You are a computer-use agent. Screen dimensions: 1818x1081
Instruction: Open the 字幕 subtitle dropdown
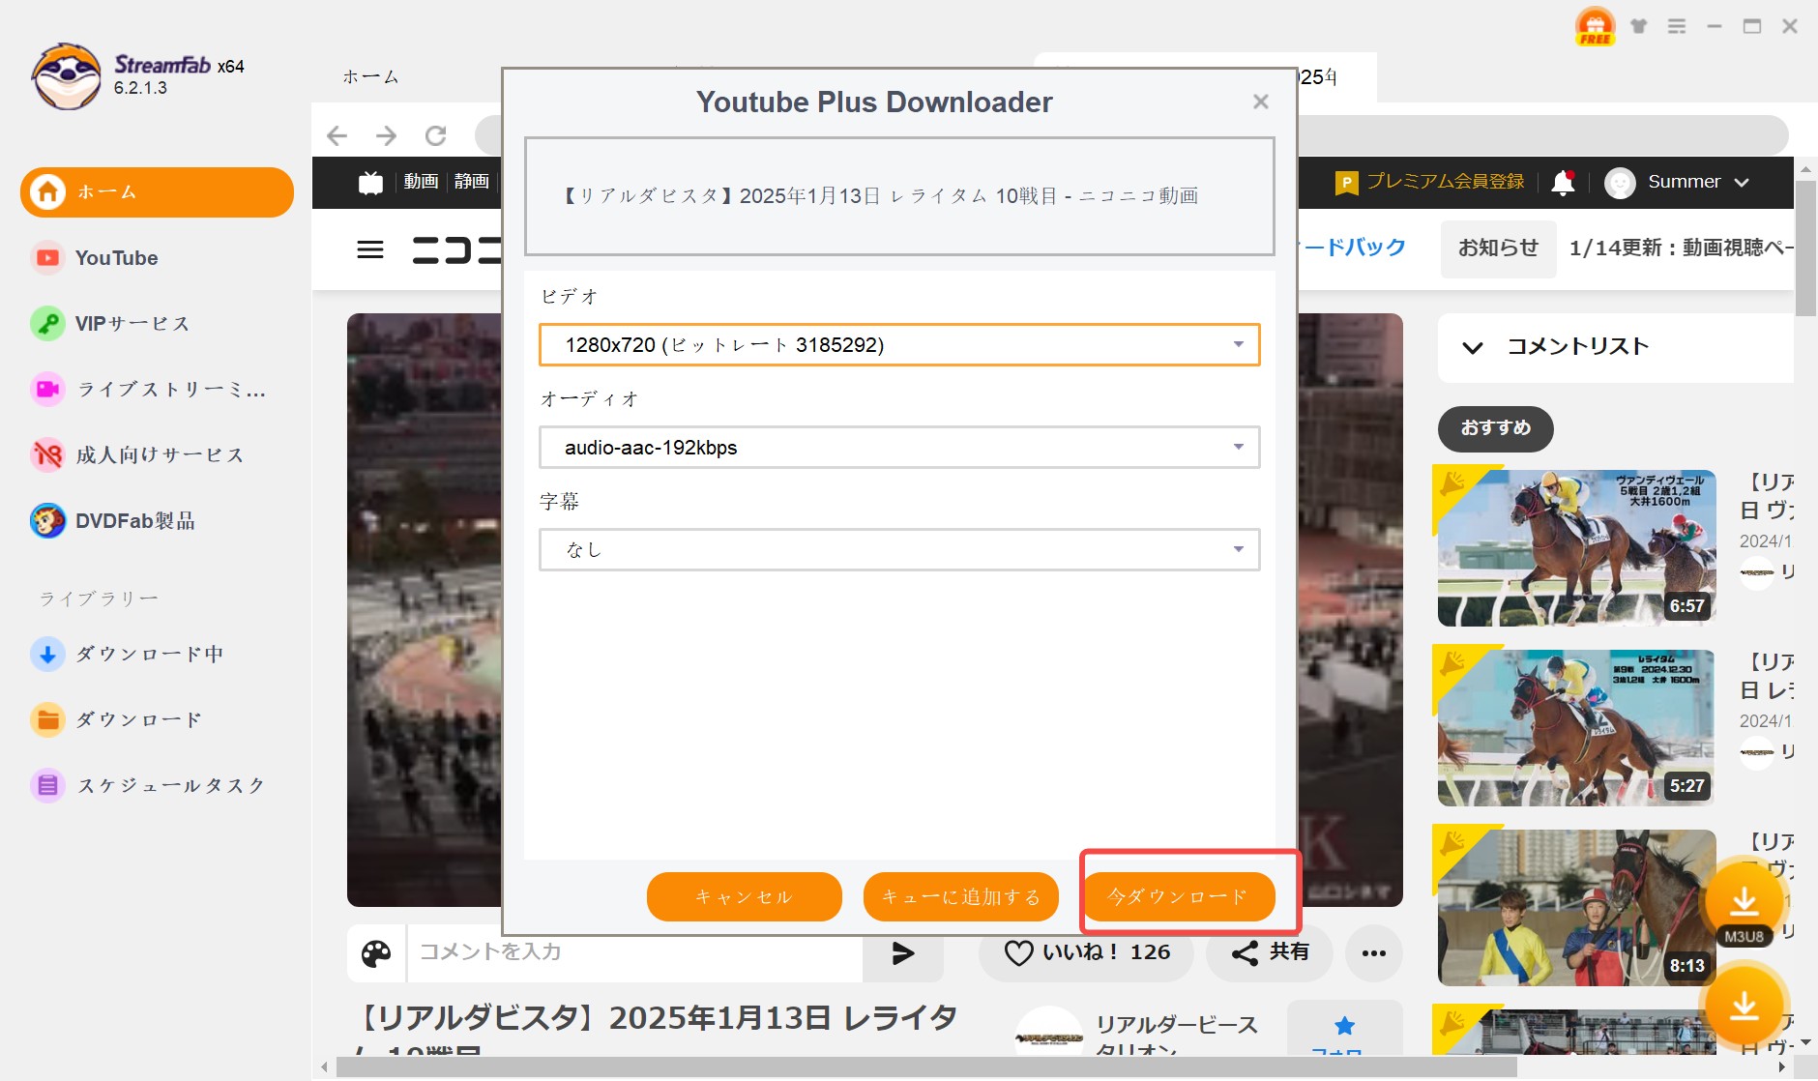(x=899, y=550)
